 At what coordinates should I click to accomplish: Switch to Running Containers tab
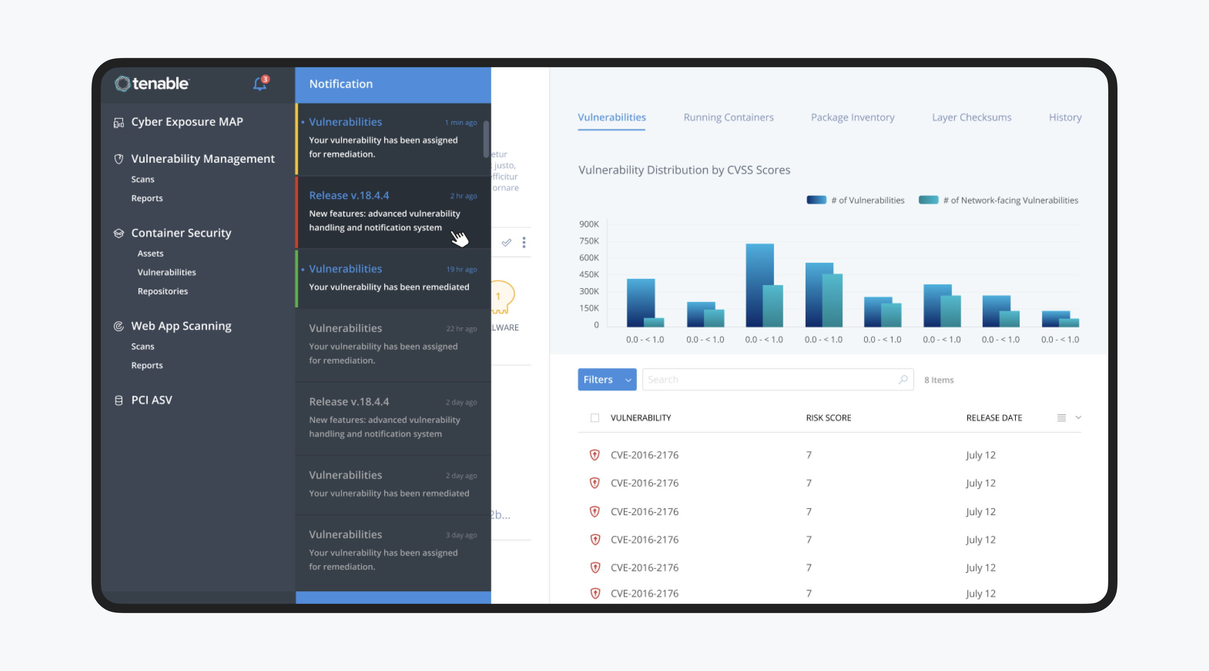(x=728, y=117)
